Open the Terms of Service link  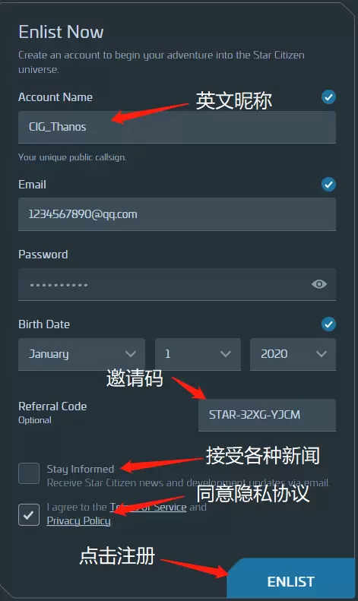pos(148,507)
